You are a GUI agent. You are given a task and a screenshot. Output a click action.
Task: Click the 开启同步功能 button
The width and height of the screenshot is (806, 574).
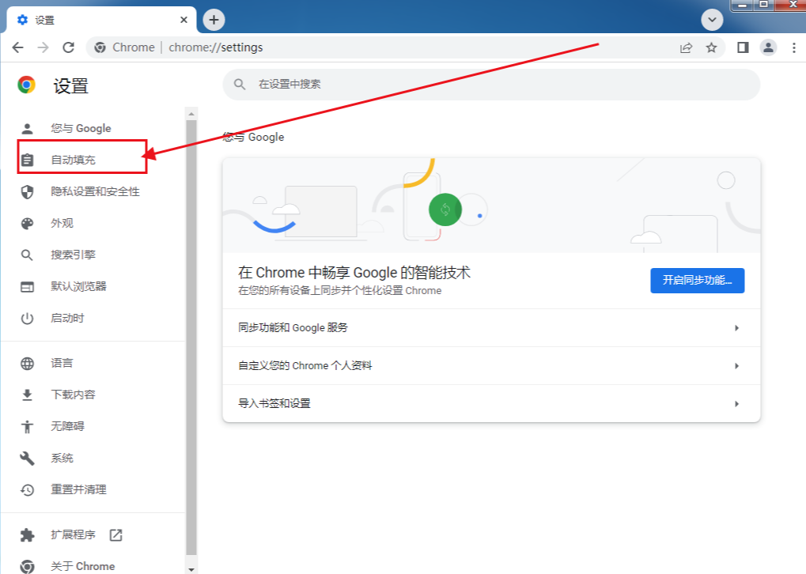[697, 281]
